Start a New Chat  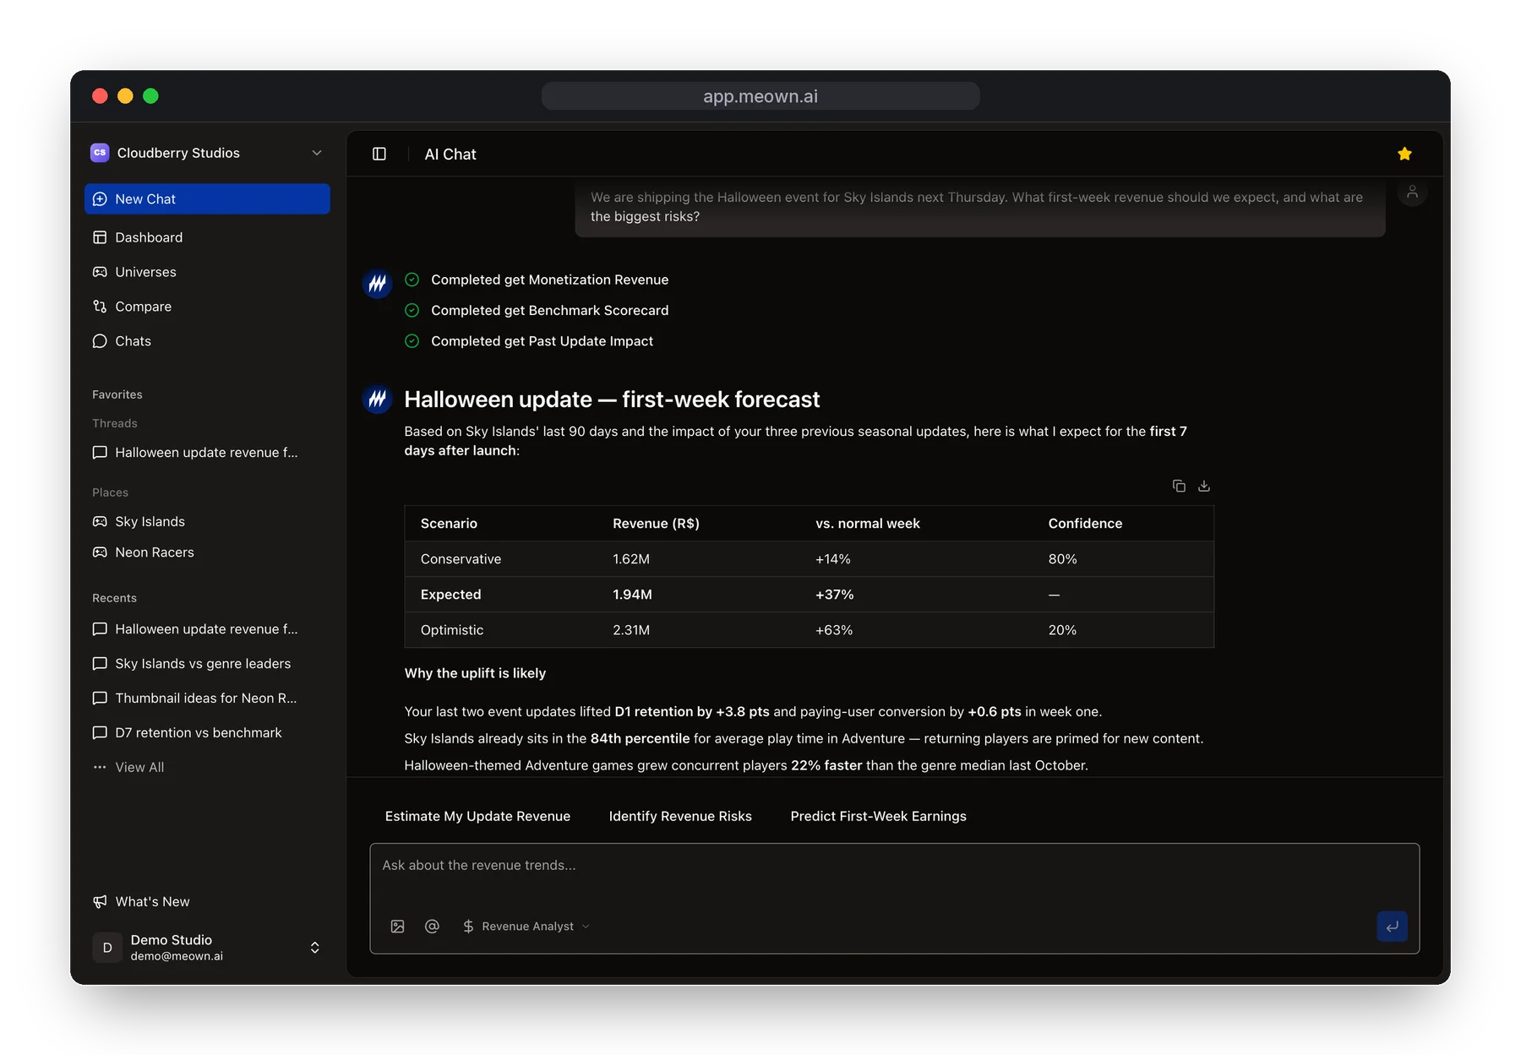(207, 199)
